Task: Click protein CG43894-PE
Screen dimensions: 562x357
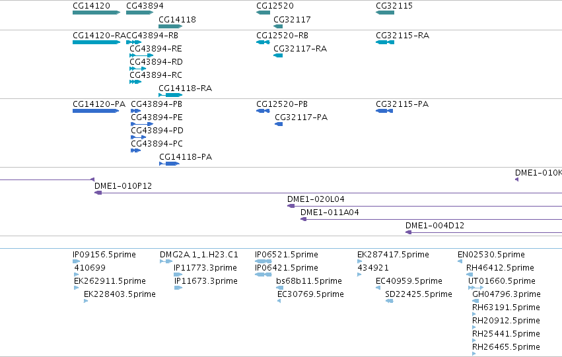Action: coord(142,124)
